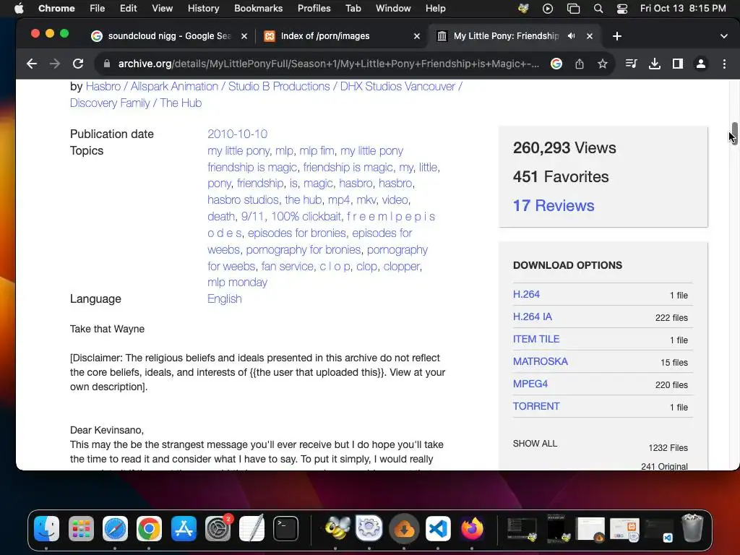Open the Apple menu
Image resolution: width=740 pixels, height=555 pixels.
point(18,8)
